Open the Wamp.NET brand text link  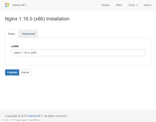[19, 5]
